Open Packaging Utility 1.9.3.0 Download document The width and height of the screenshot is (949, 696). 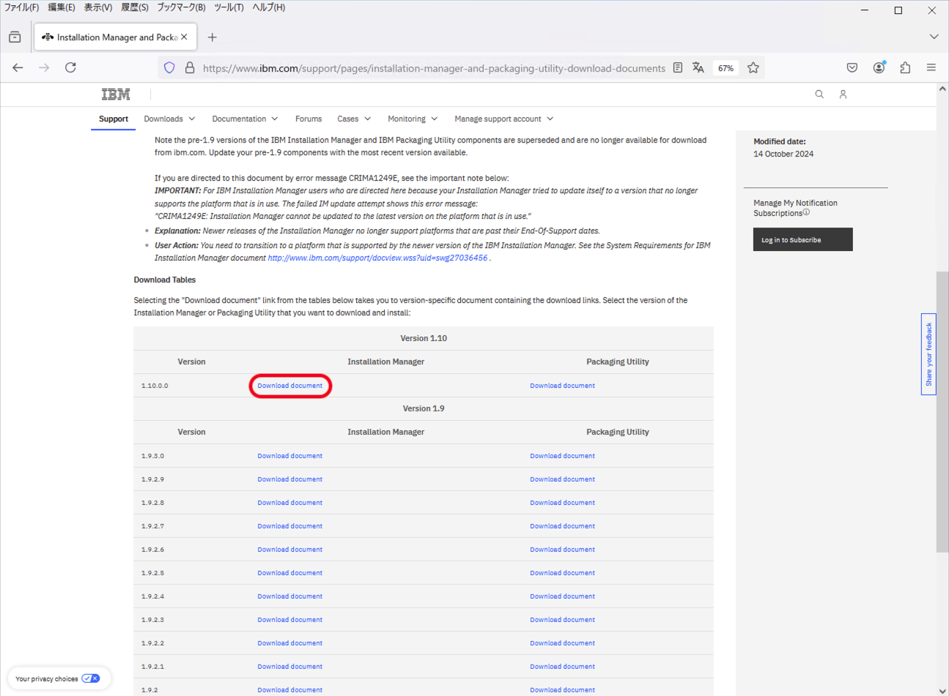pyautogui.click(x=562, y=456)
